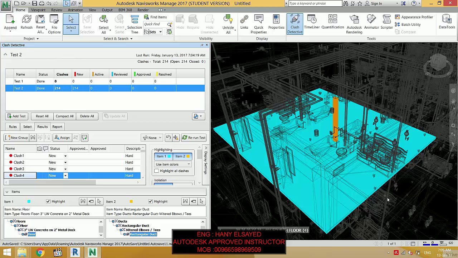Click the keyword search box

(315, 4)
